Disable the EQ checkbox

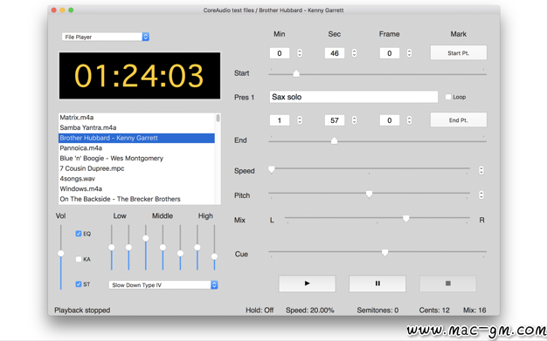pos(79,234)
